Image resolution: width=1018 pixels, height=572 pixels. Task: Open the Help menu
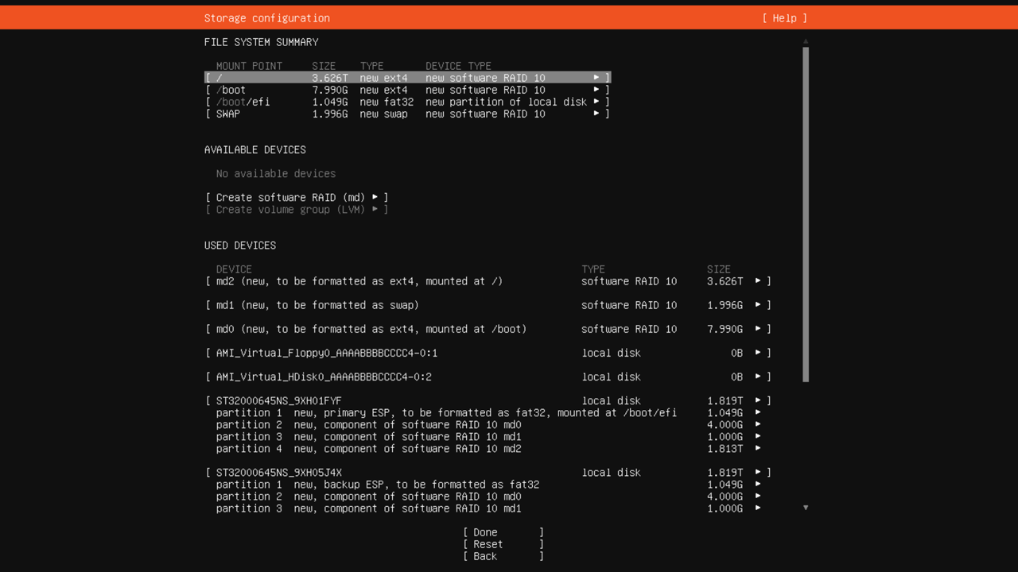point(784,18)
